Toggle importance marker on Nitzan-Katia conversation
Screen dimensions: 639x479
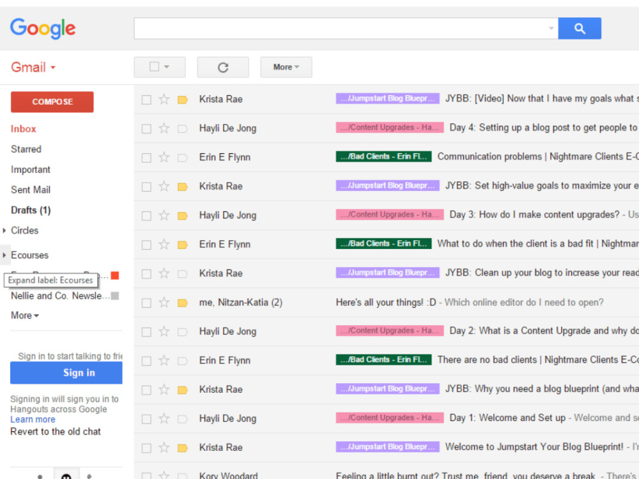click(183, 303)
